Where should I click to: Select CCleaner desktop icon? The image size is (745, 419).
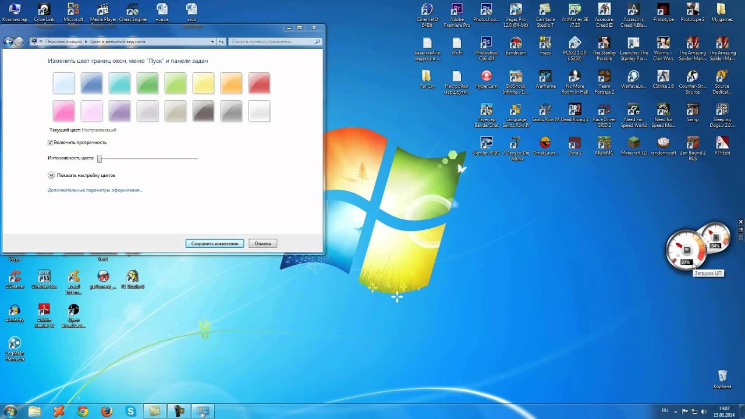click(15, 280)
